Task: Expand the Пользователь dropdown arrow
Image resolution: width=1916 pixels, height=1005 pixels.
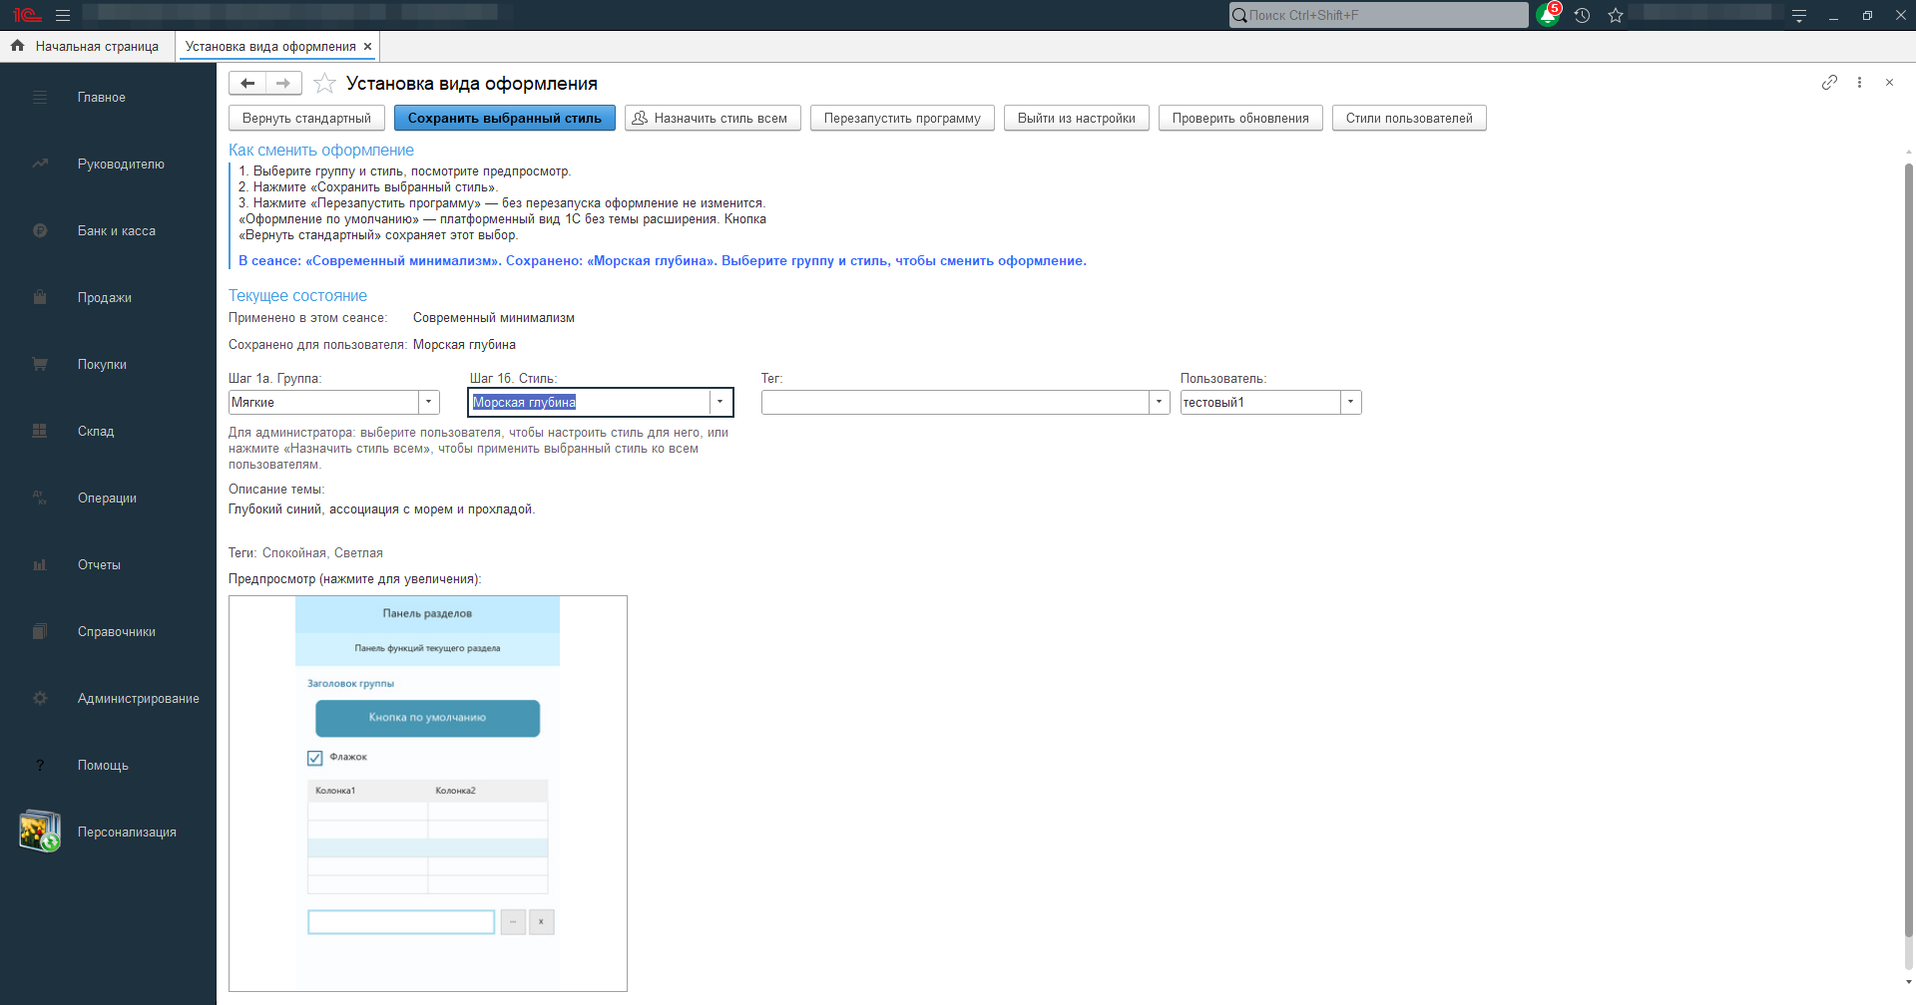Action: coord(1350,403)
